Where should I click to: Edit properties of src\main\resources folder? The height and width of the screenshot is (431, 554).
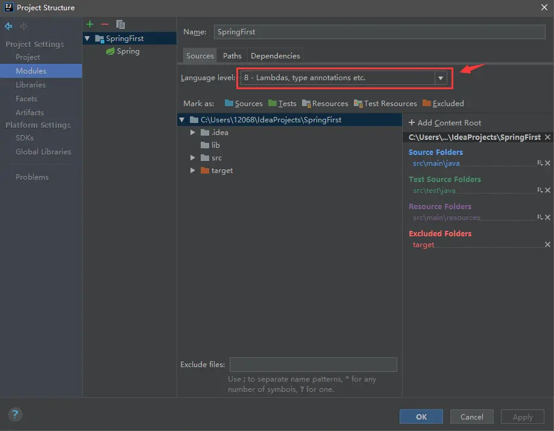point(540,217)
